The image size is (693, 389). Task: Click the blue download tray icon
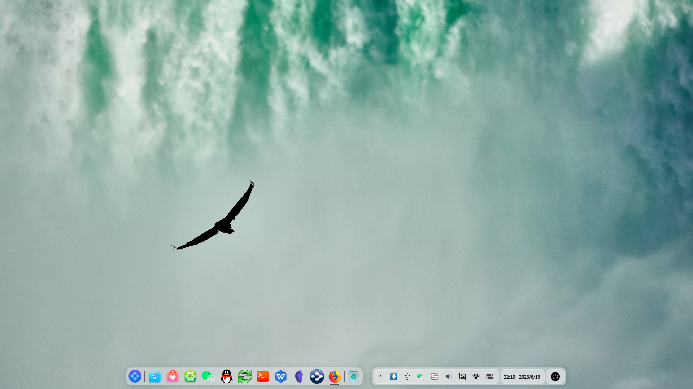point(394,376)
